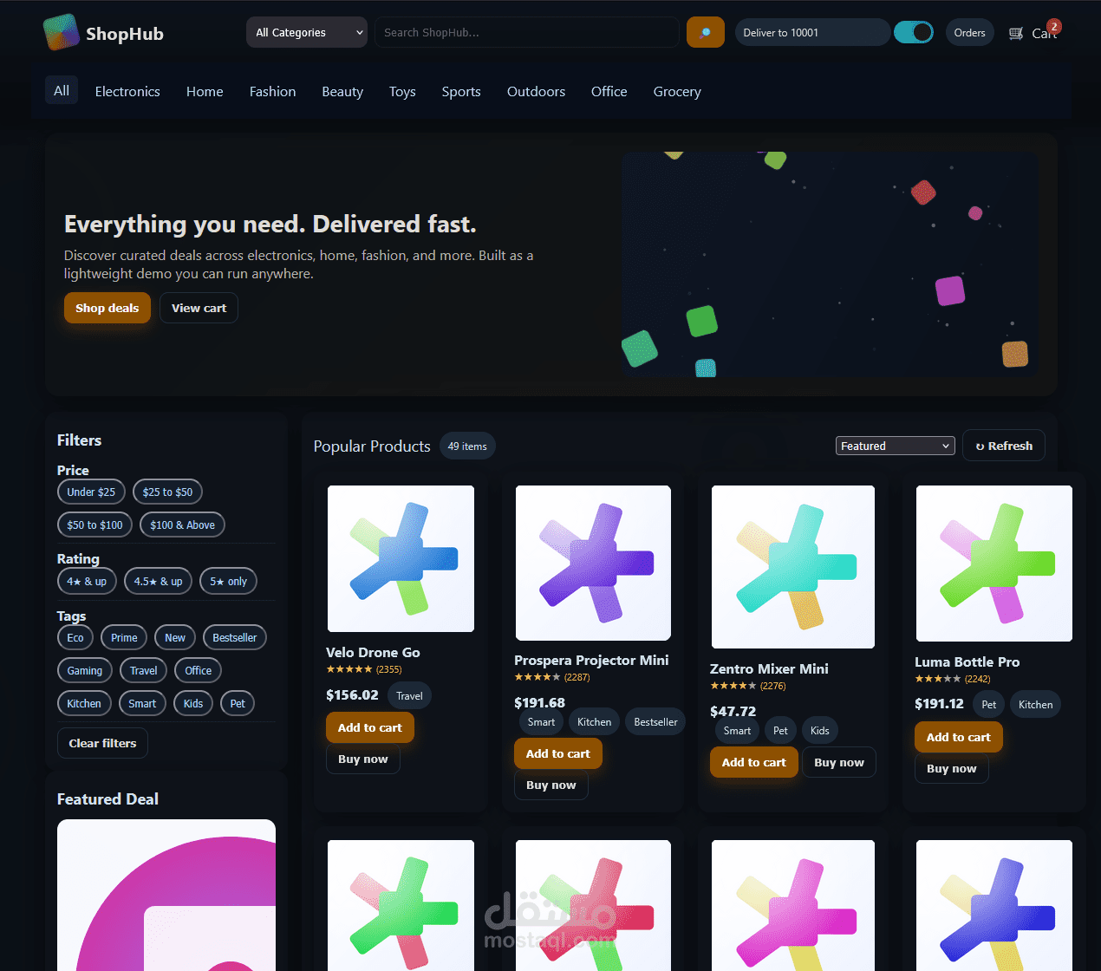Viewport: 1101px width, 971px height.
Task: Open the Luma Bottle Pro product image
Action: coord(994,564)
